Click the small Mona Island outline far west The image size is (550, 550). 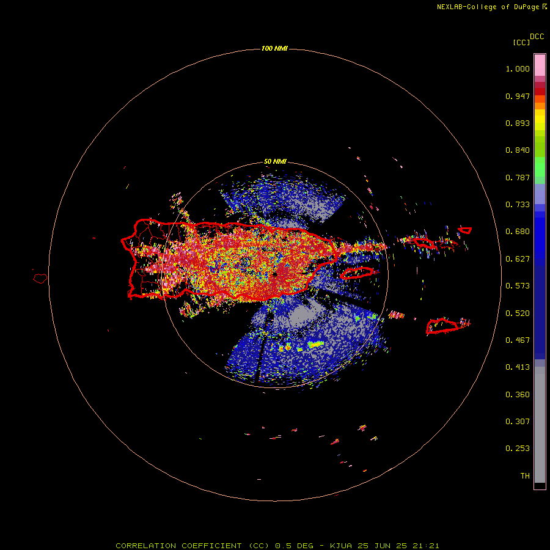click(40, 278)
